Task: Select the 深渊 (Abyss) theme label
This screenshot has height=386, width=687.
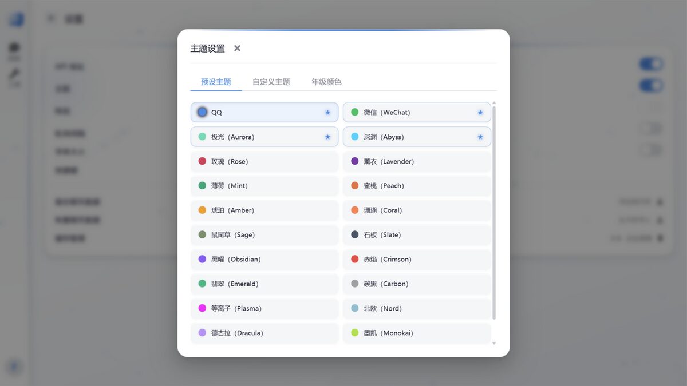Action: click(384, 137)
